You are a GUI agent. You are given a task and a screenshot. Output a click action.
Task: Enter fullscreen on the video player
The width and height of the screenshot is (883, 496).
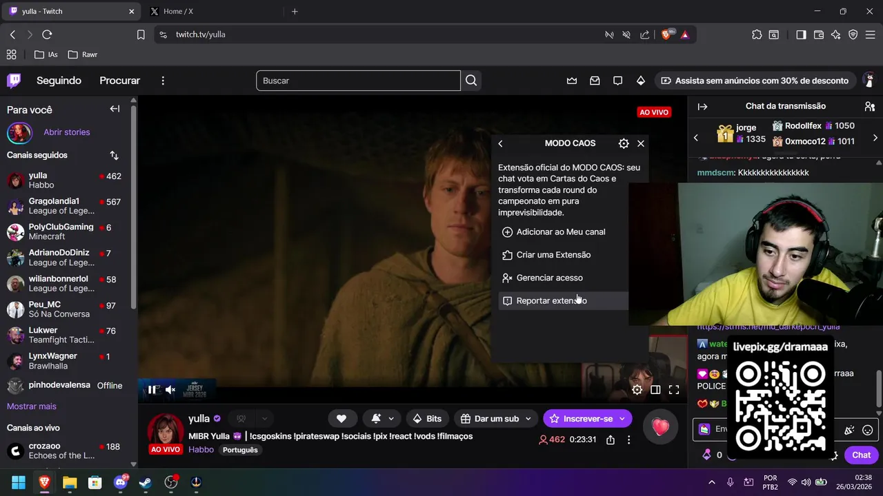674,390
